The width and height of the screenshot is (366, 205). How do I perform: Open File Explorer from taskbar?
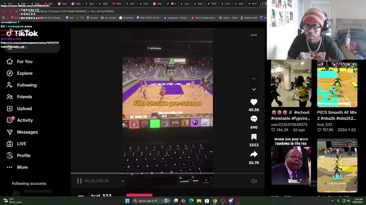tap(199, 201)
